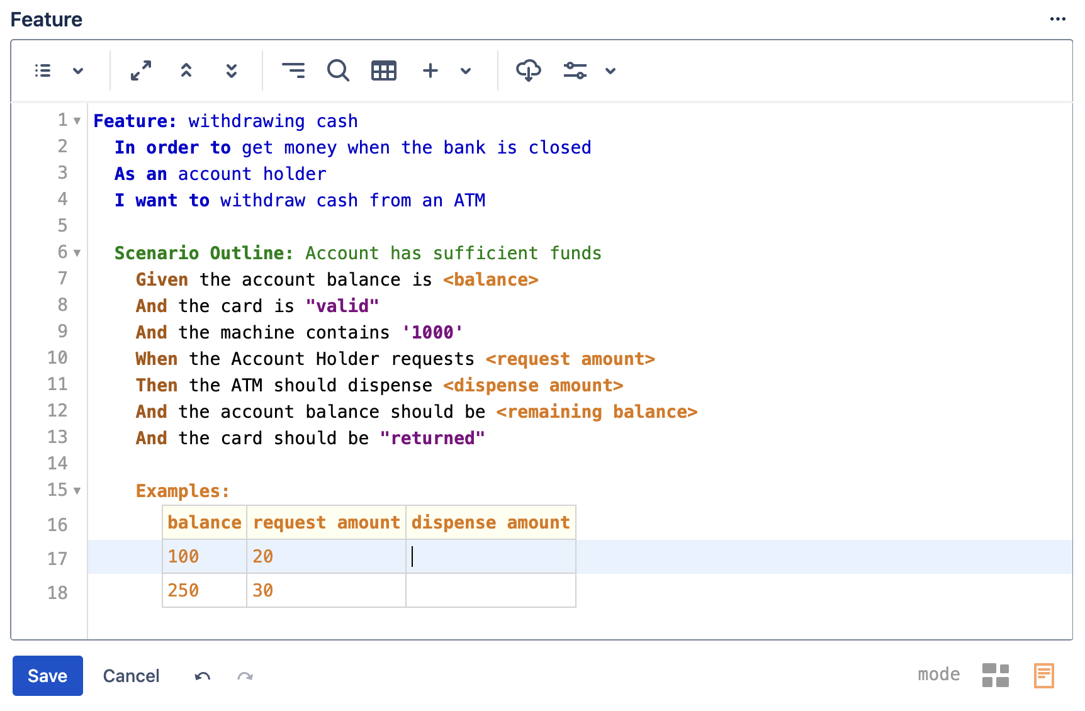Click the 'Given' keyword on line 7

pyautogui.click(x=162, y=279)
